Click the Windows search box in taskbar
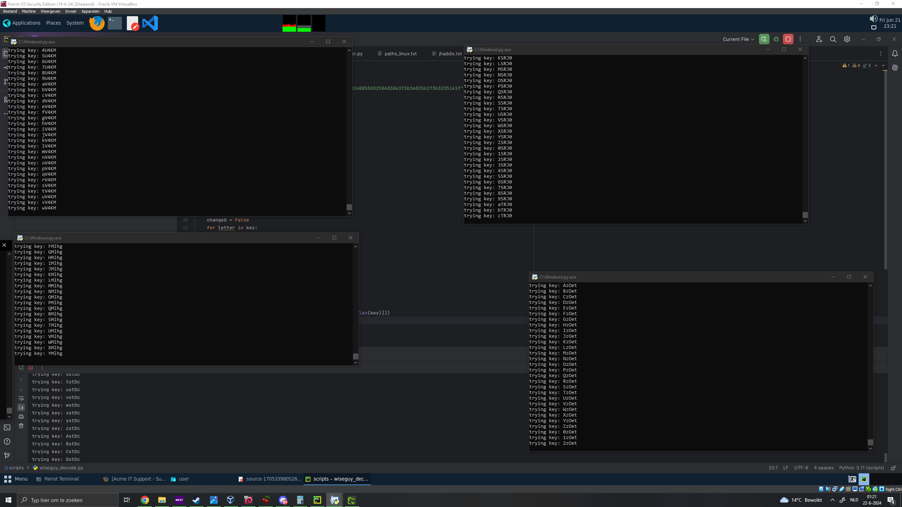902x507 pixels. pos(68,500)
